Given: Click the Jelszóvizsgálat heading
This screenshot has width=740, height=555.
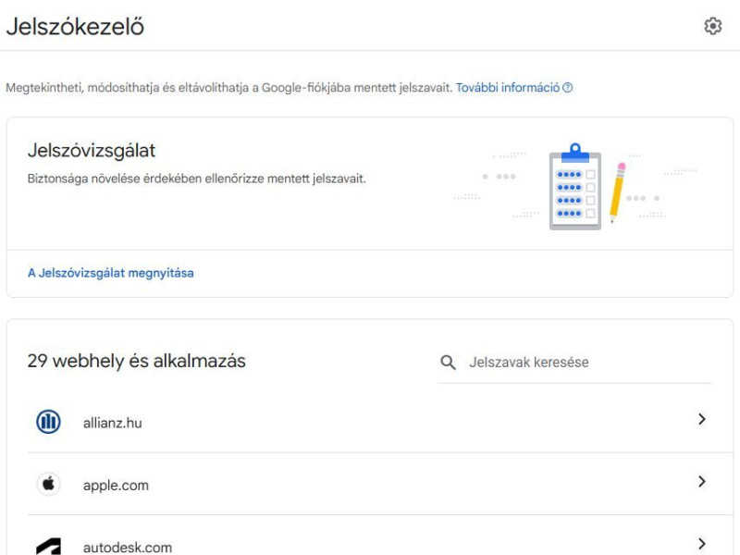Looking at the screenshot, I should pyautogui.click(x=91, y=151).
